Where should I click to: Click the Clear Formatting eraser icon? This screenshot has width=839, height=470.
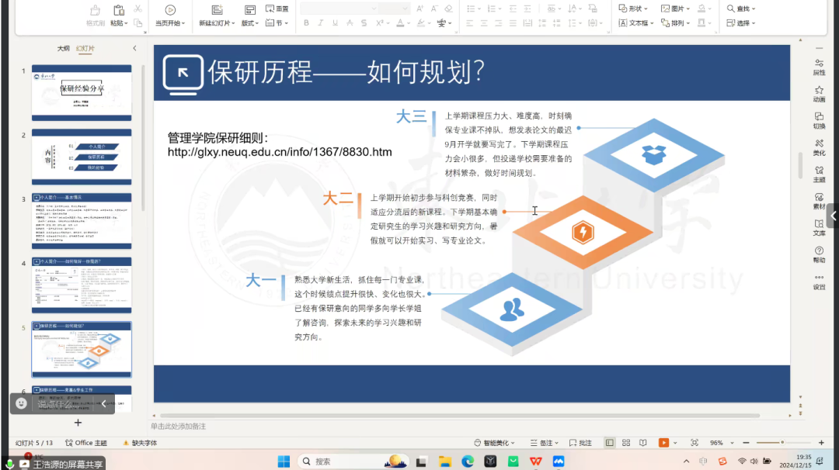tap(448, 9)
